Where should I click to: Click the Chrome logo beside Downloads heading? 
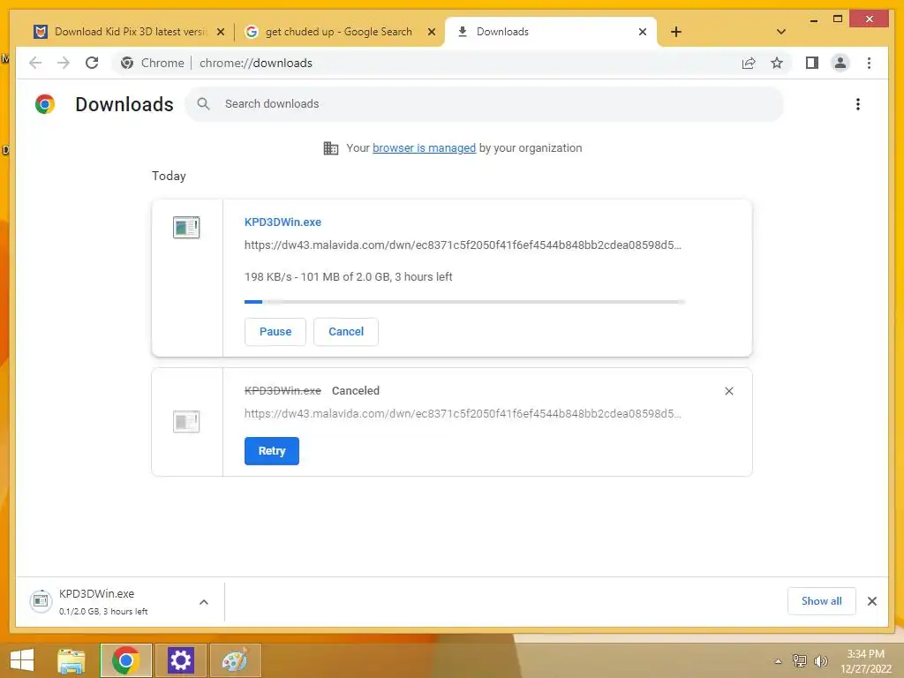coord(45,104)
